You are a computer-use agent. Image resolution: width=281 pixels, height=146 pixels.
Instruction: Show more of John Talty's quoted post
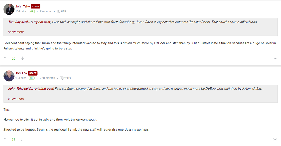[16, 99]
